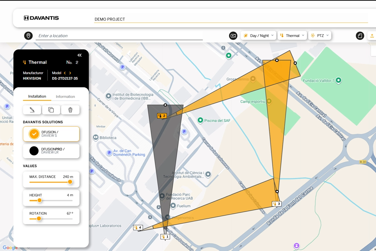This screenshot has height=251, width=376.
Task: Select the DFUSION / DAVIEW S option
Action: [51, 134]
